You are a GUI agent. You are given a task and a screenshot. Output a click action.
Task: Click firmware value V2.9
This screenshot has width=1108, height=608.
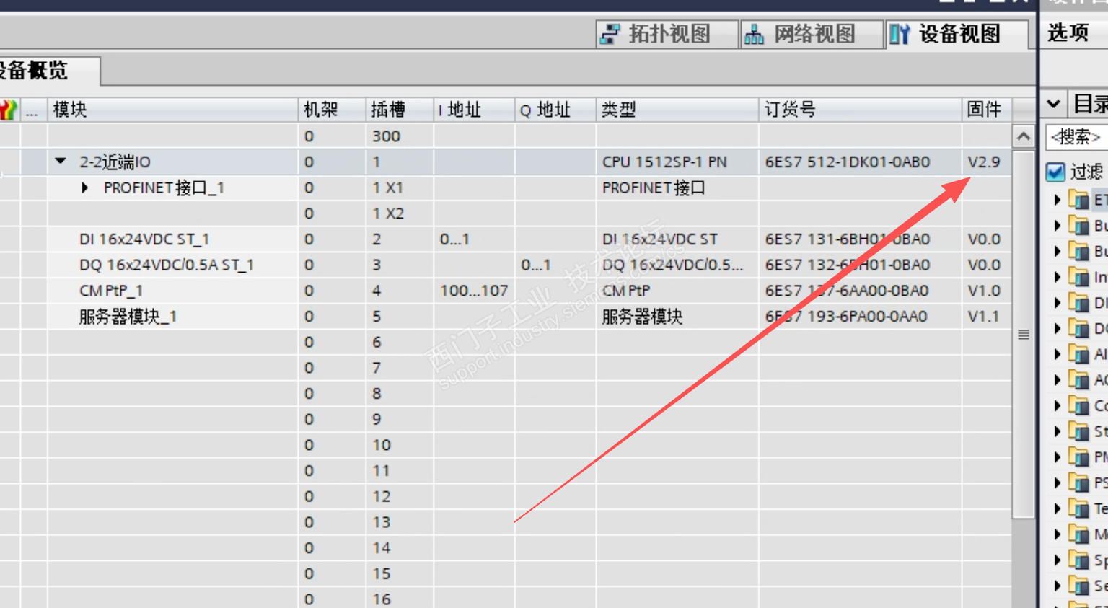tap(984, 162)
